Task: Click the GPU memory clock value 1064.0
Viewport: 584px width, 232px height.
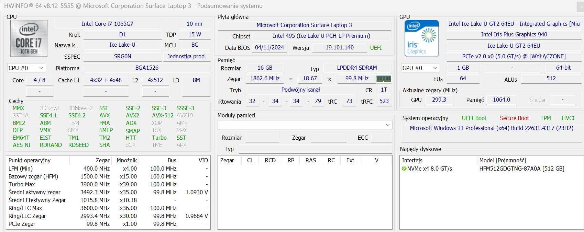Action: (x=502, y=100)
